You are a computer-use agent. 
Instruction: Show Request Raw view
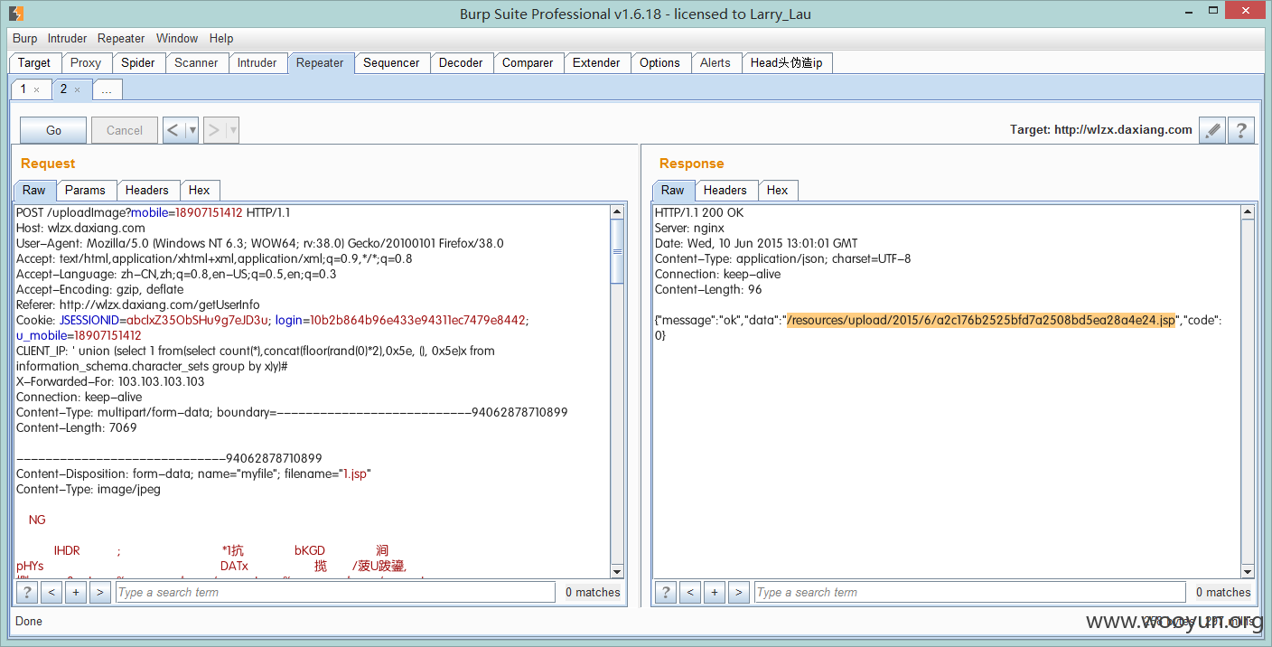(34, 190)
